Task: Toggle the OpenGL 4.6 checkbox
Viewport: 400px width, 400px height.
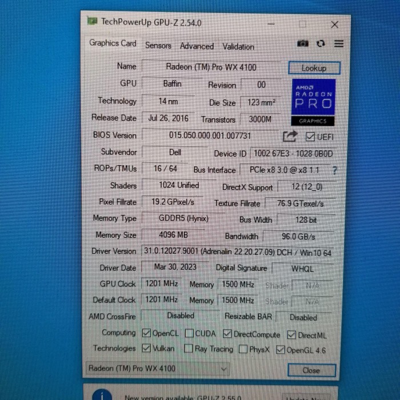Action: pyautogui.click(x=280, y=350)
